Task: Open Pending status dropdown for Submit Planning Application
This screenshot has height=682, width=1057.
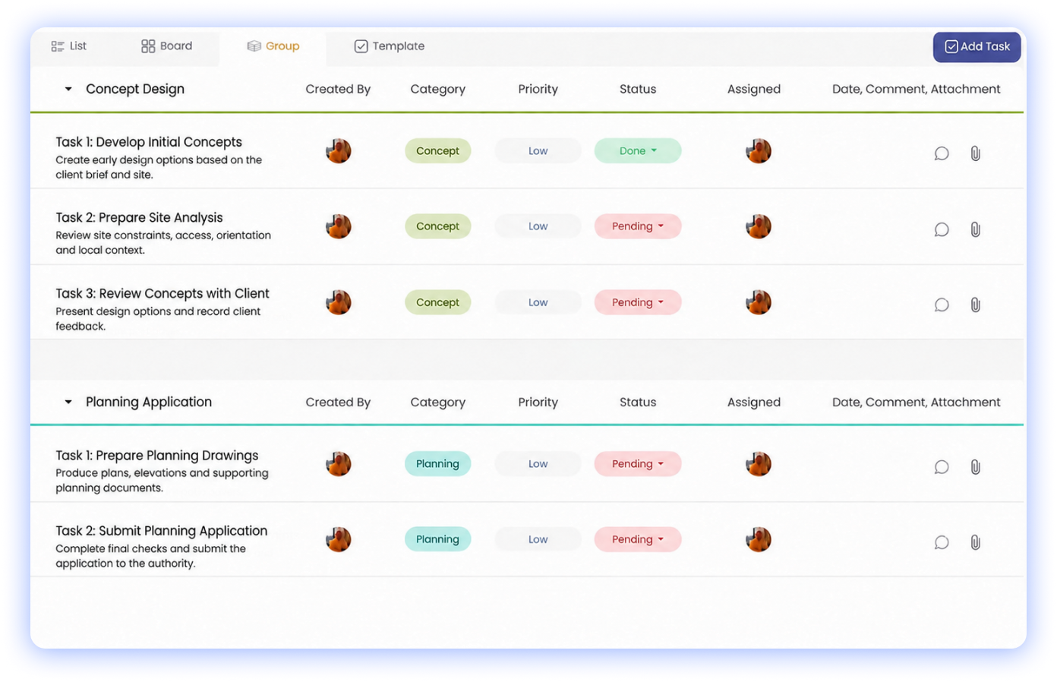Action: (638, 539)
